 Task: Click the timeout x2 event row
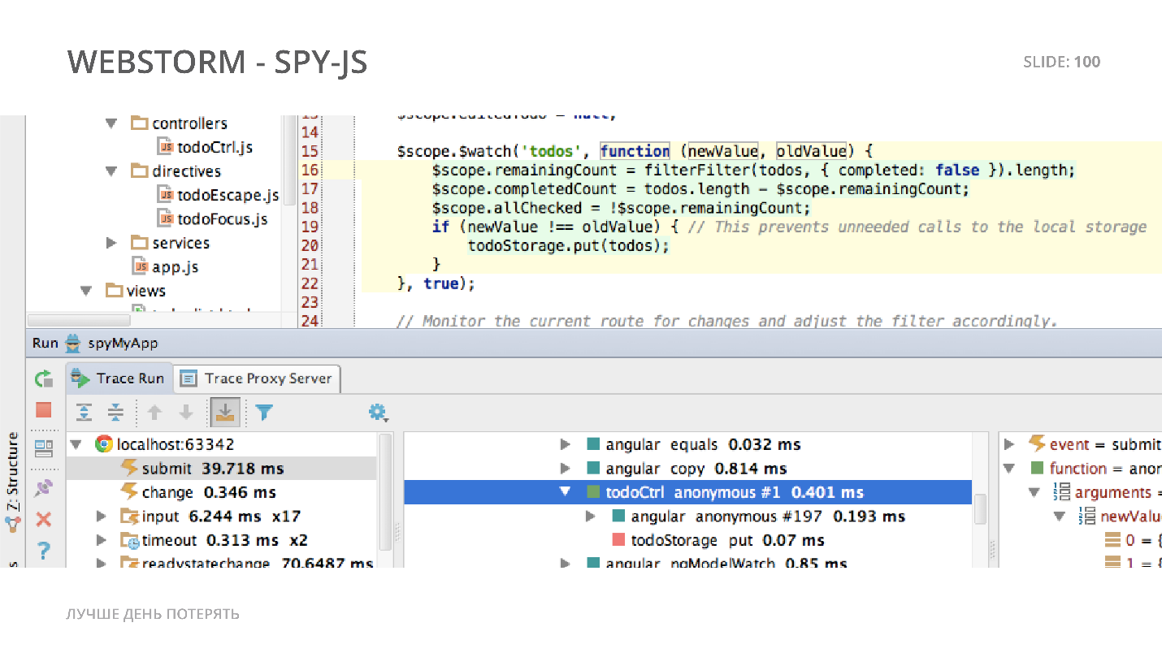[x=221, y=540]
